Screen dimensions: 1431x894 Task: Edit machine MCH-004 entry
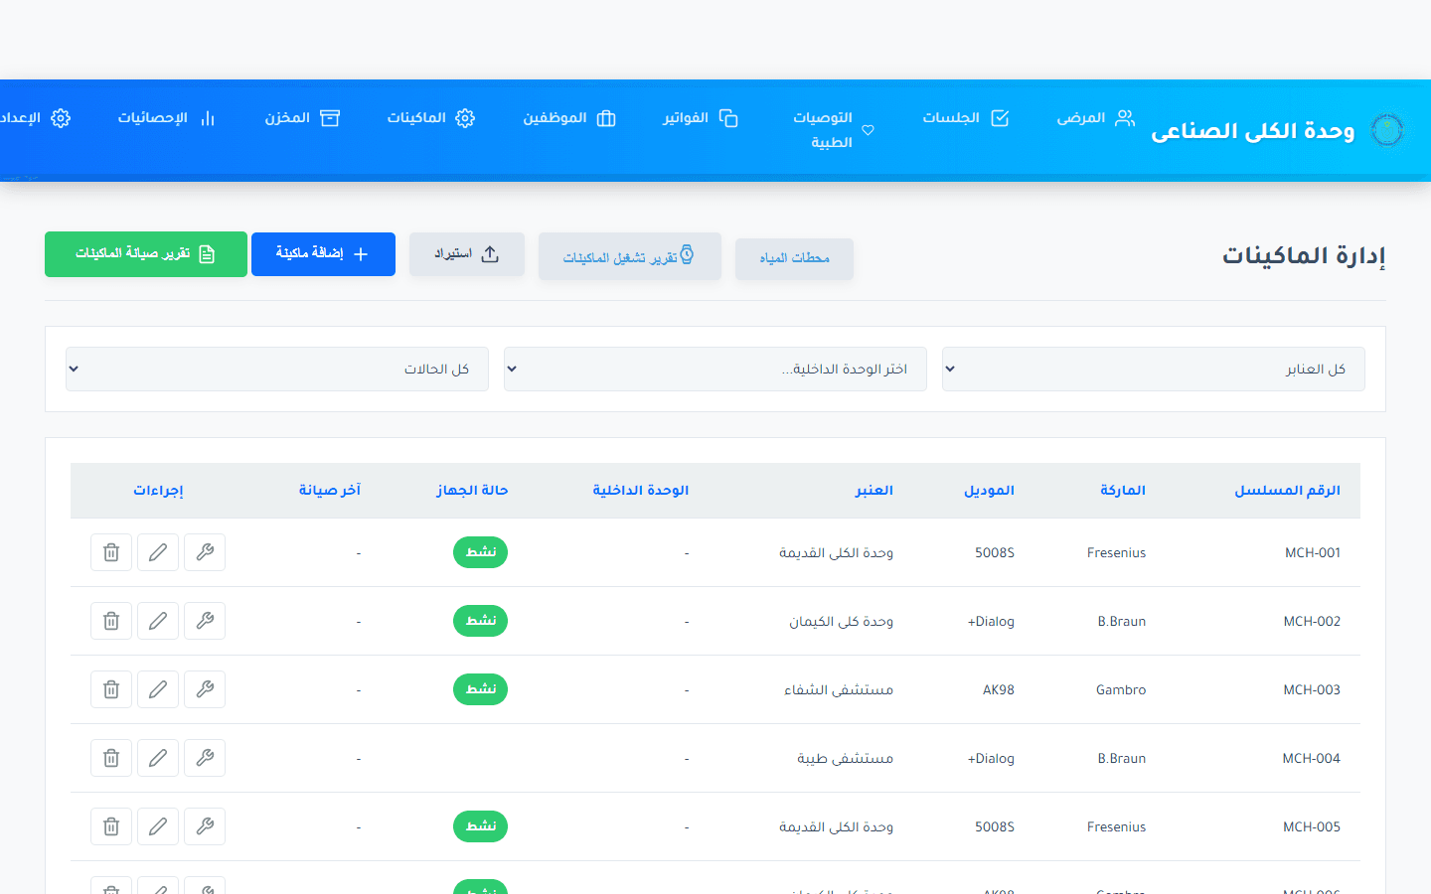(x=158, y=758)
